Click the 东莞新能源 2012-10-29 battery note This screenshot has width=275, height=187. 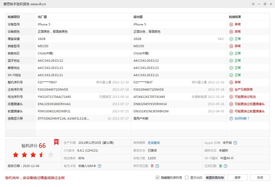point(208,97)
